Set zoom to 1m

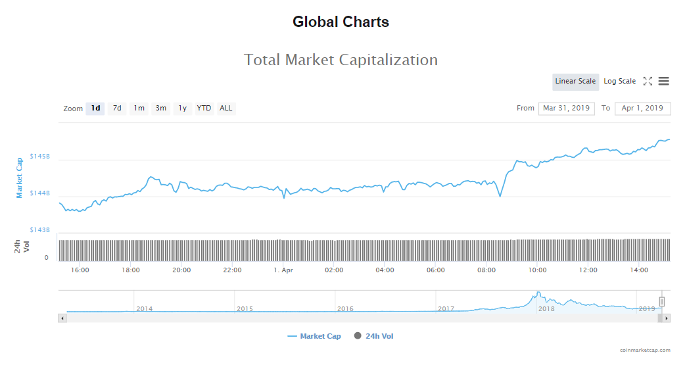point(139,109)
